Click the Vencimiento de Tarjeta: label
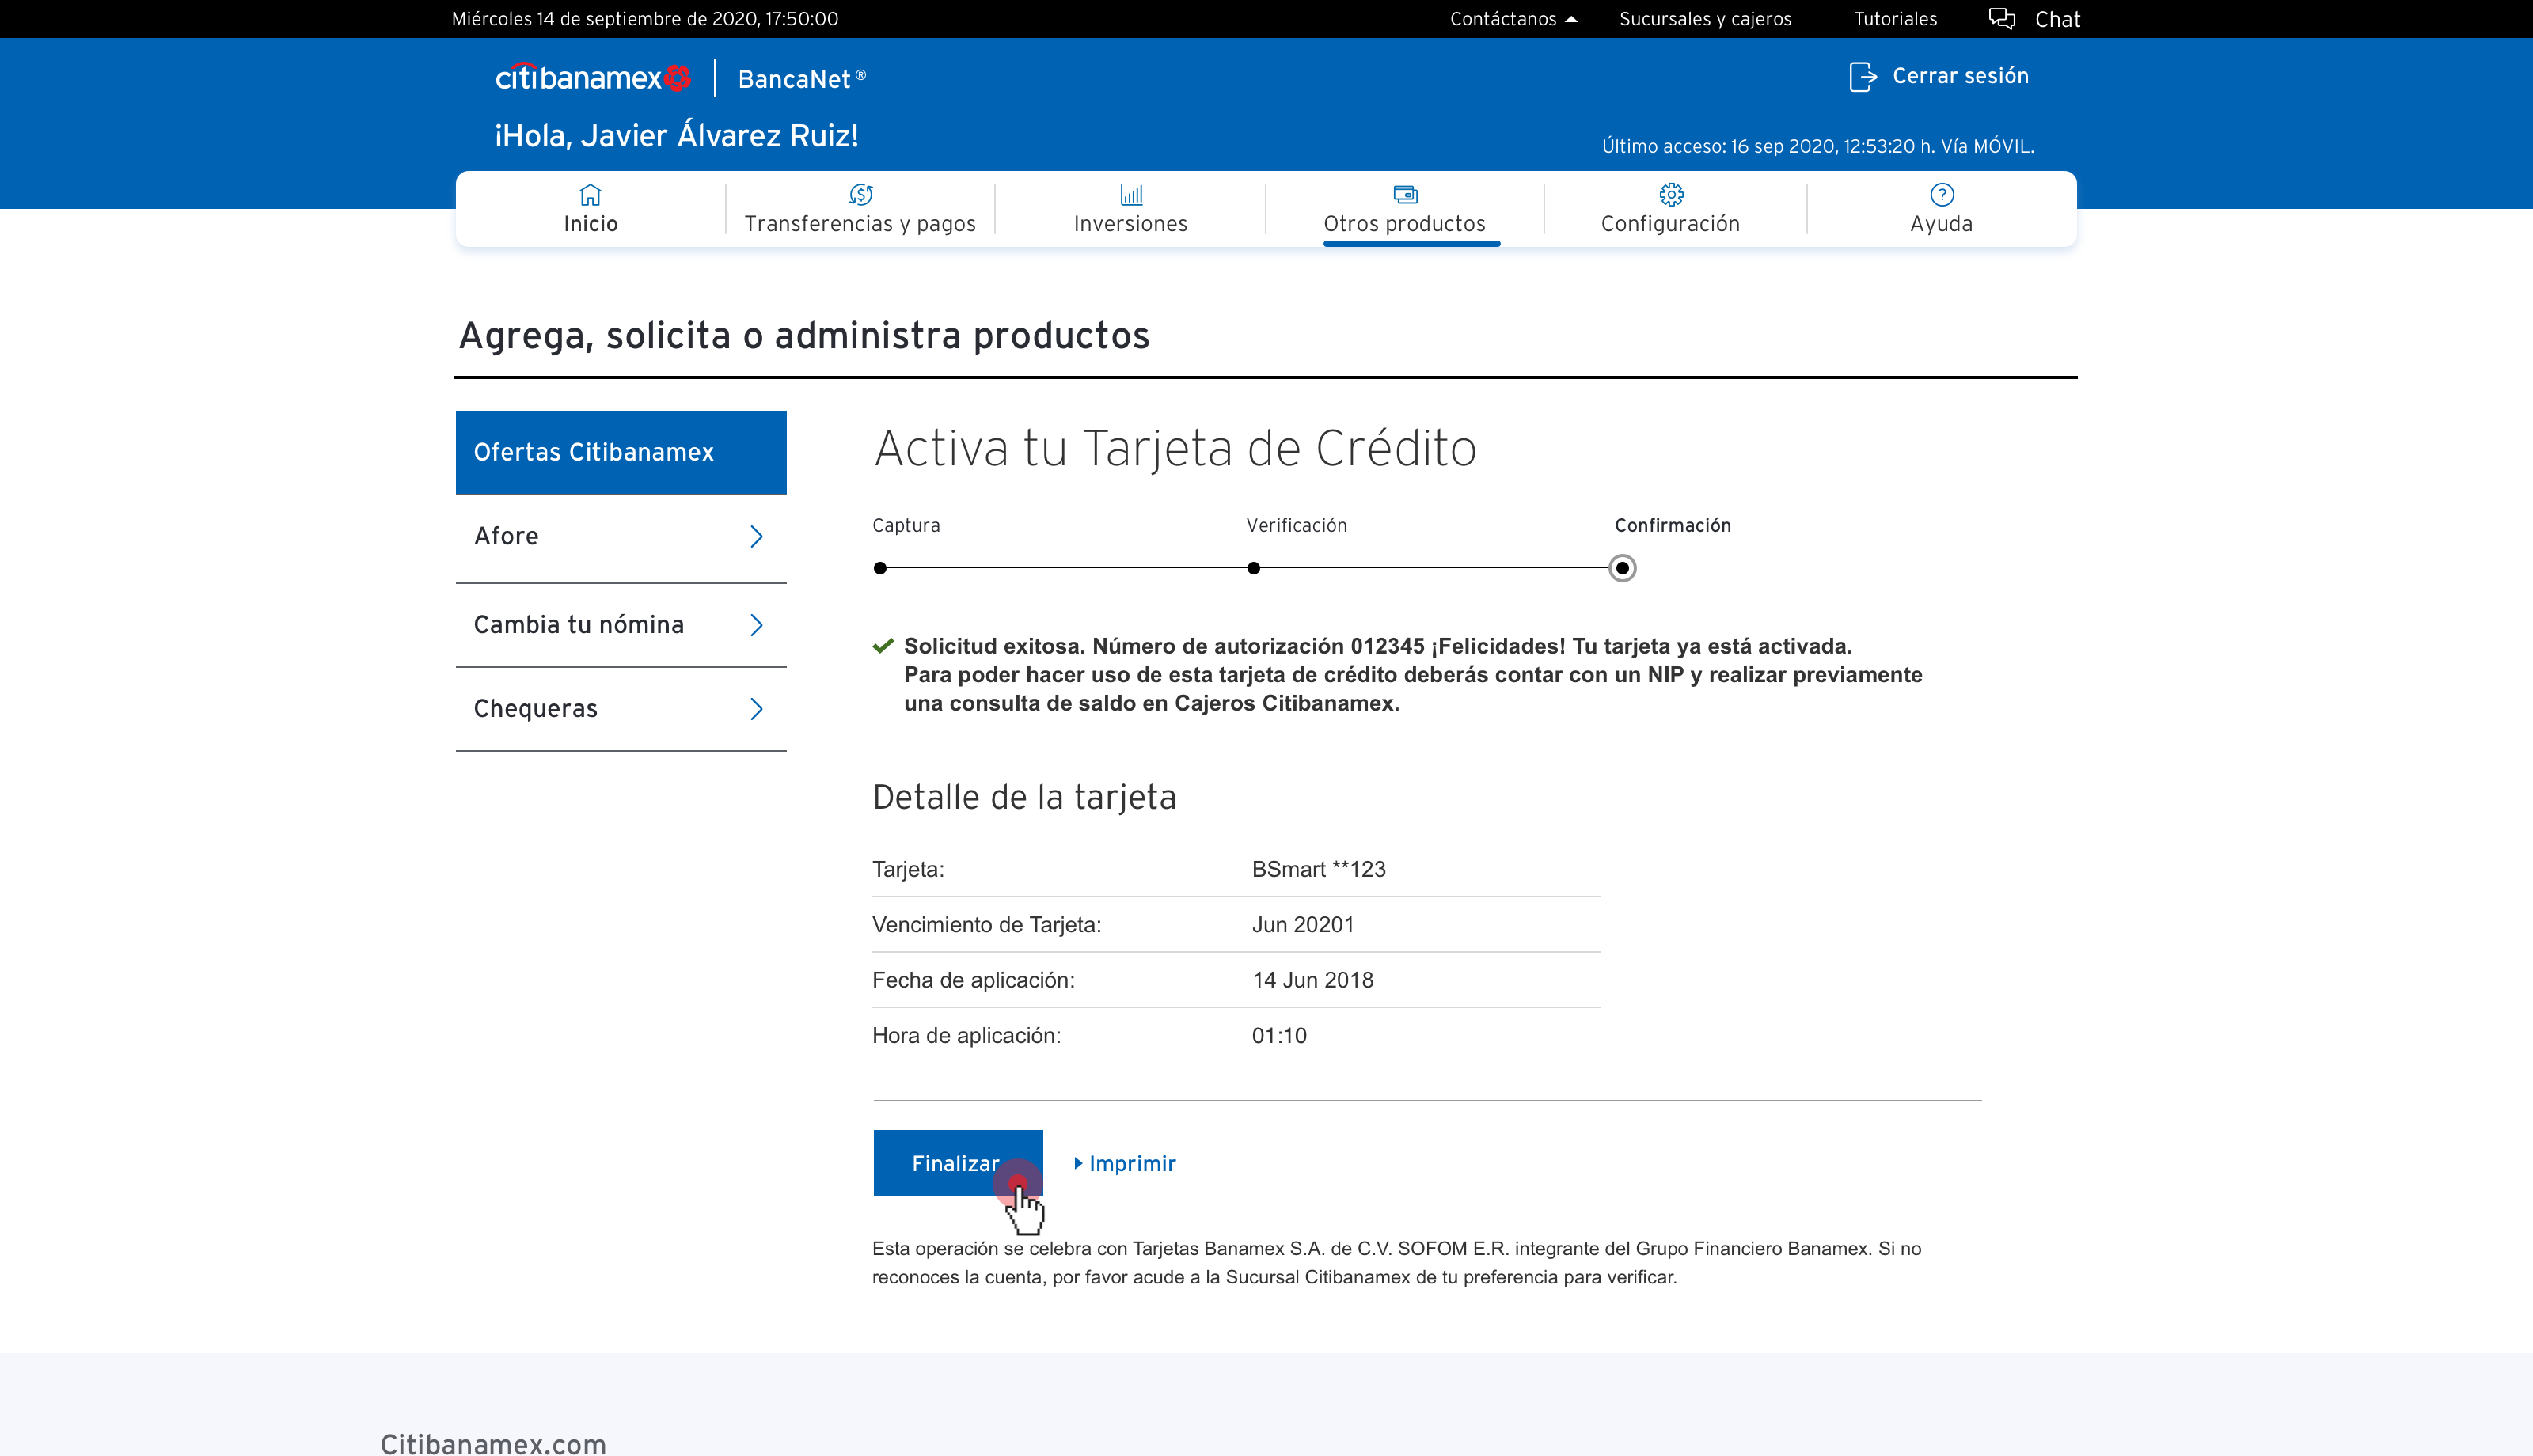The width and height of the screenshot is (2533, 1456). (x=987, y=925)
